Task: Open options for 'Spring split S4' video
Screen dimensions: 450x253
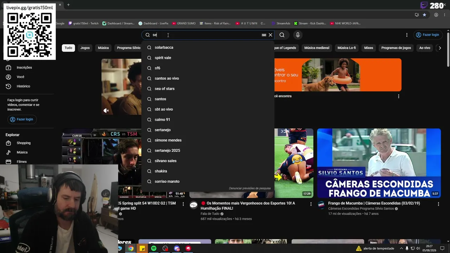Action: click(183, 204)
